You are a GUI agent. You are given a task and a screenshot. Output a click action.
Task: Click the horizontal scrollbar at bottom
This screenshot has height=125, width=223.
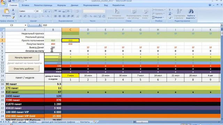click(x=176, y=122)
